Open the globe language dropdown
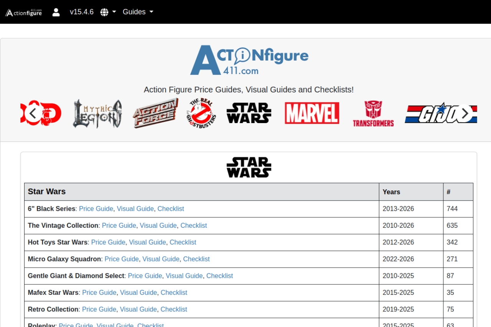The height and width of the screenshot is (327, 491). tap(108, 12)
